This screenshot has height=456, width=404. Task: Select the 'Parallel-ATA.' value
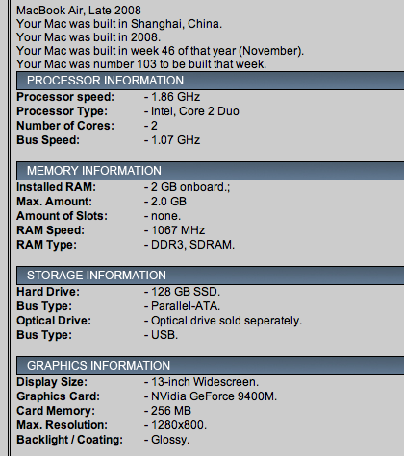[x=186, y=306]
